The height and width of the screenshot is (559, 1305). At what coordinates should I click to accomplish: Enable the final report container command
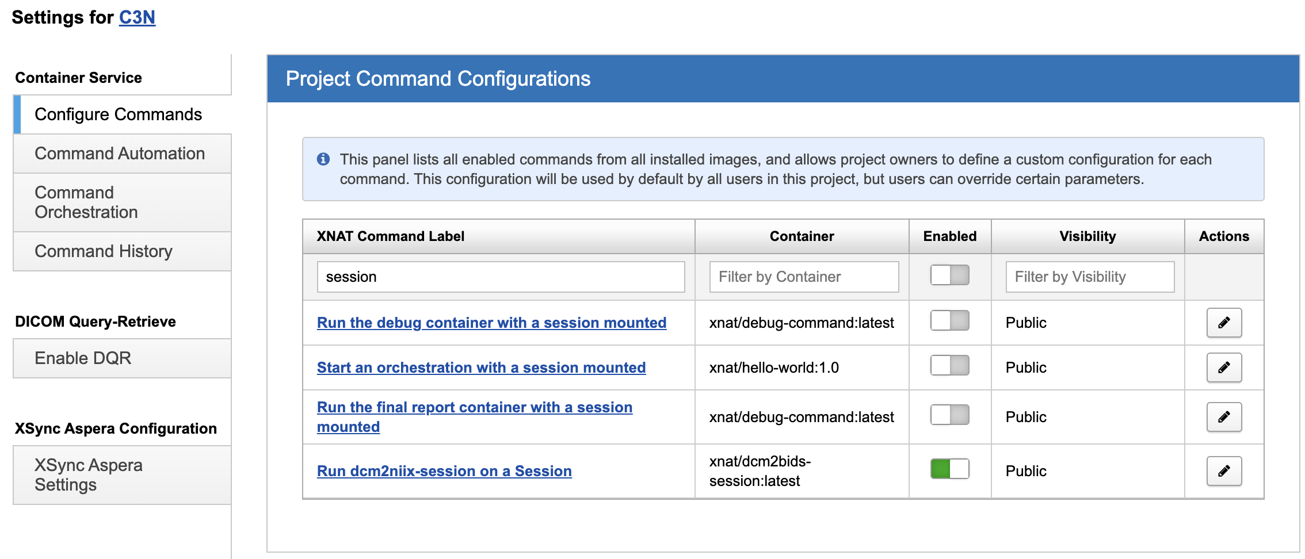pos(949,415)
